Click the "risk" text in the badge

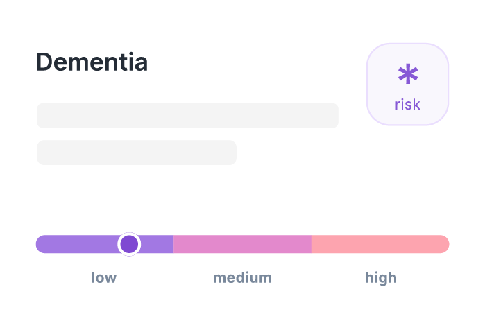pyautogui.click(x=407, y=105)
